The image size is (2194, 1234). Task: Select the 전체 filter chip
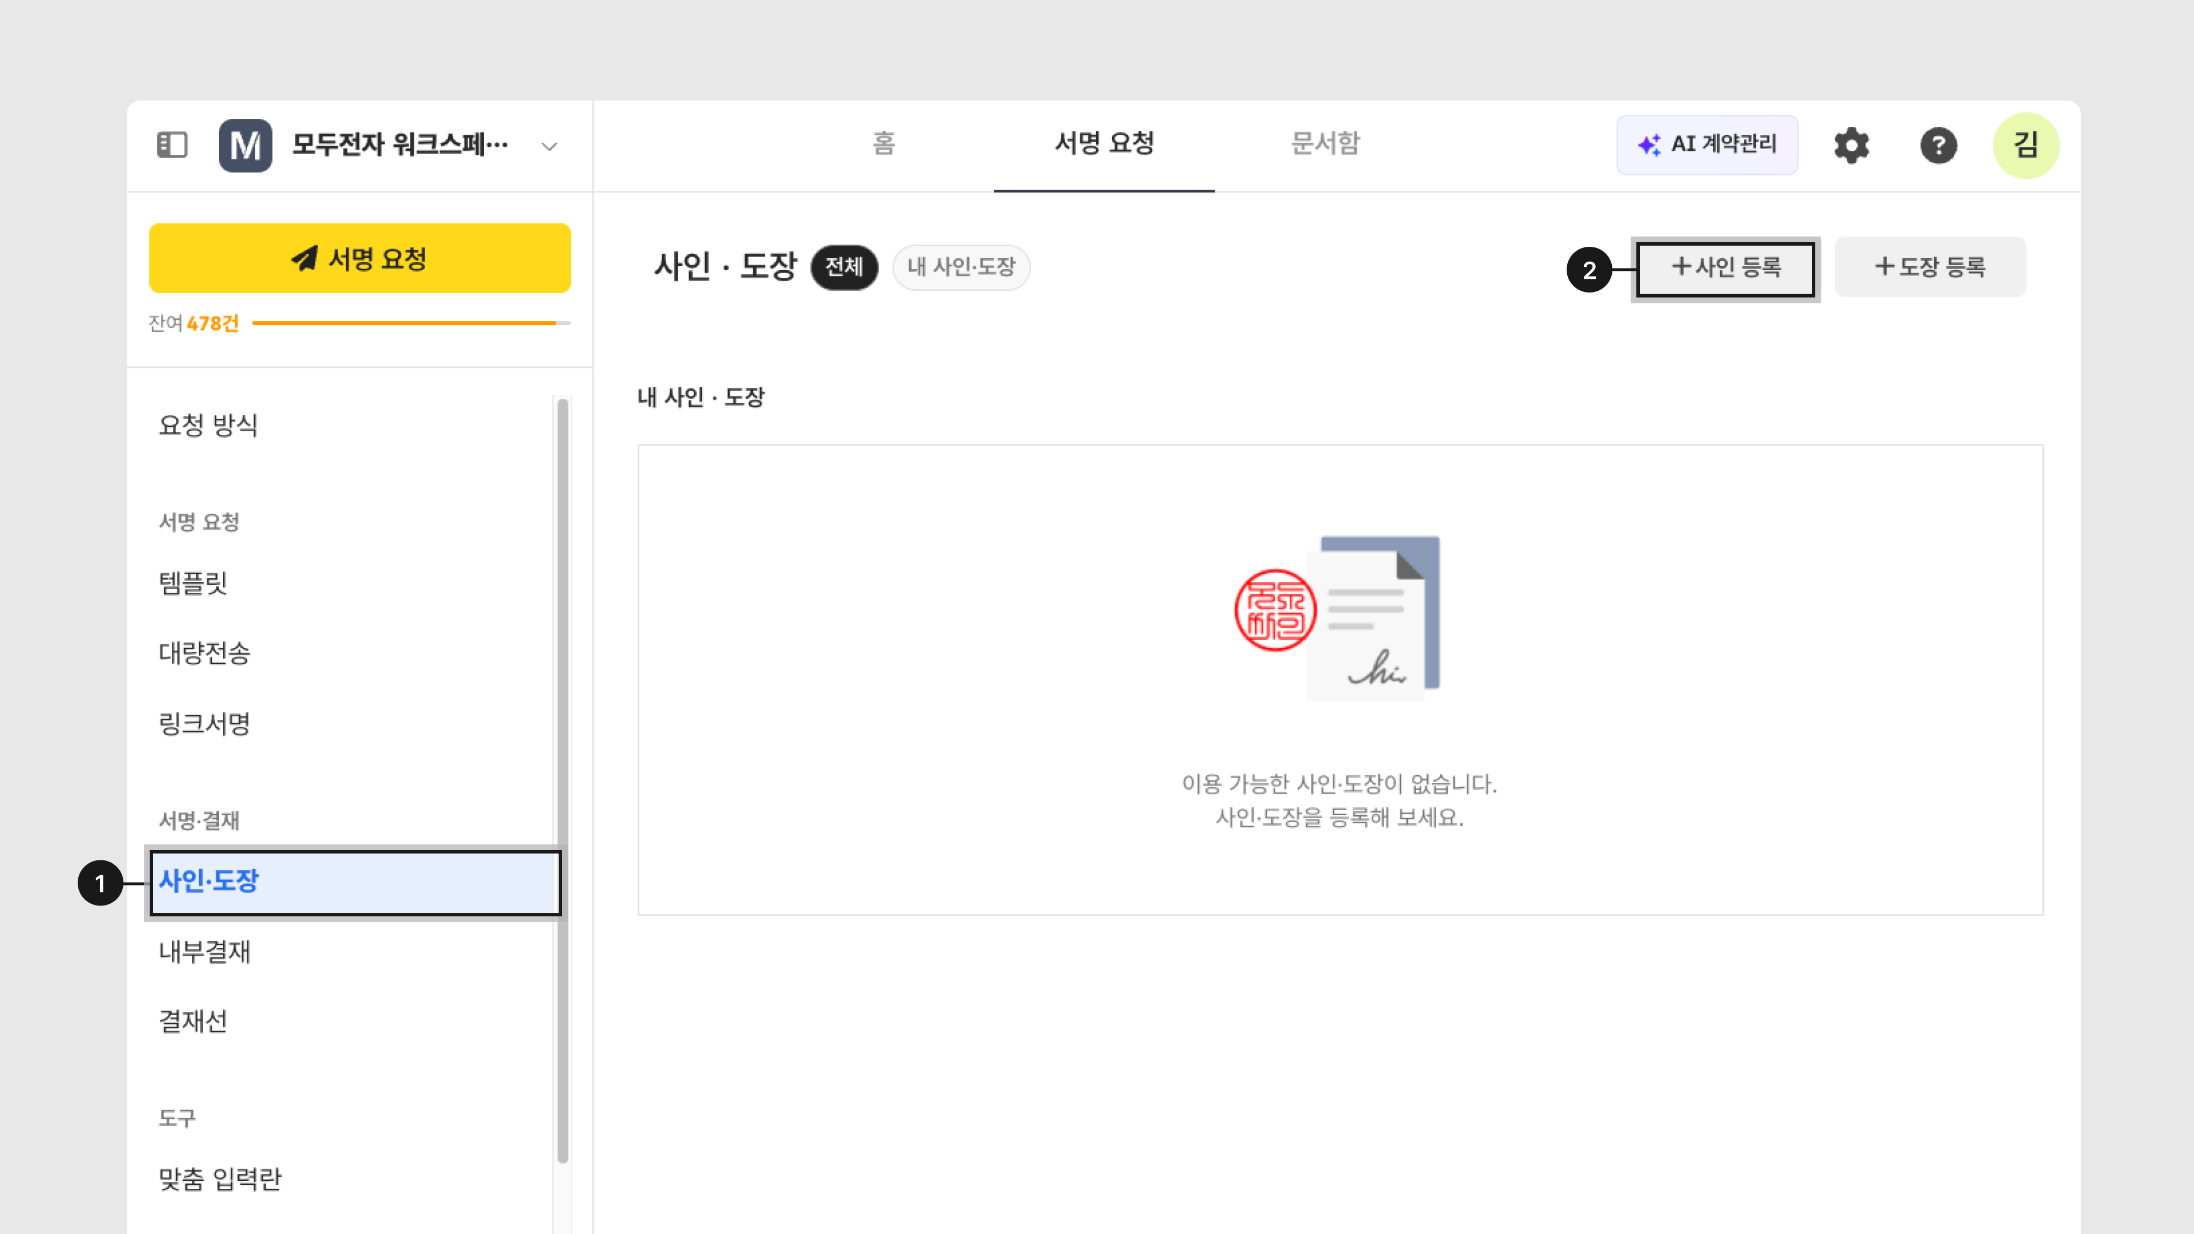[x=843, y=267]
